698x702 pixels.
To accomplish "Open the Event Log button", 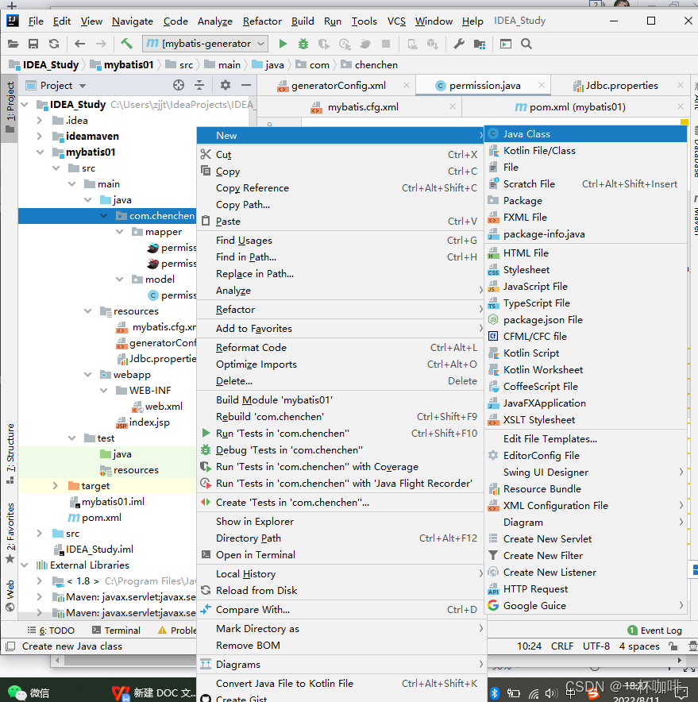I will [x=654, y=631].
